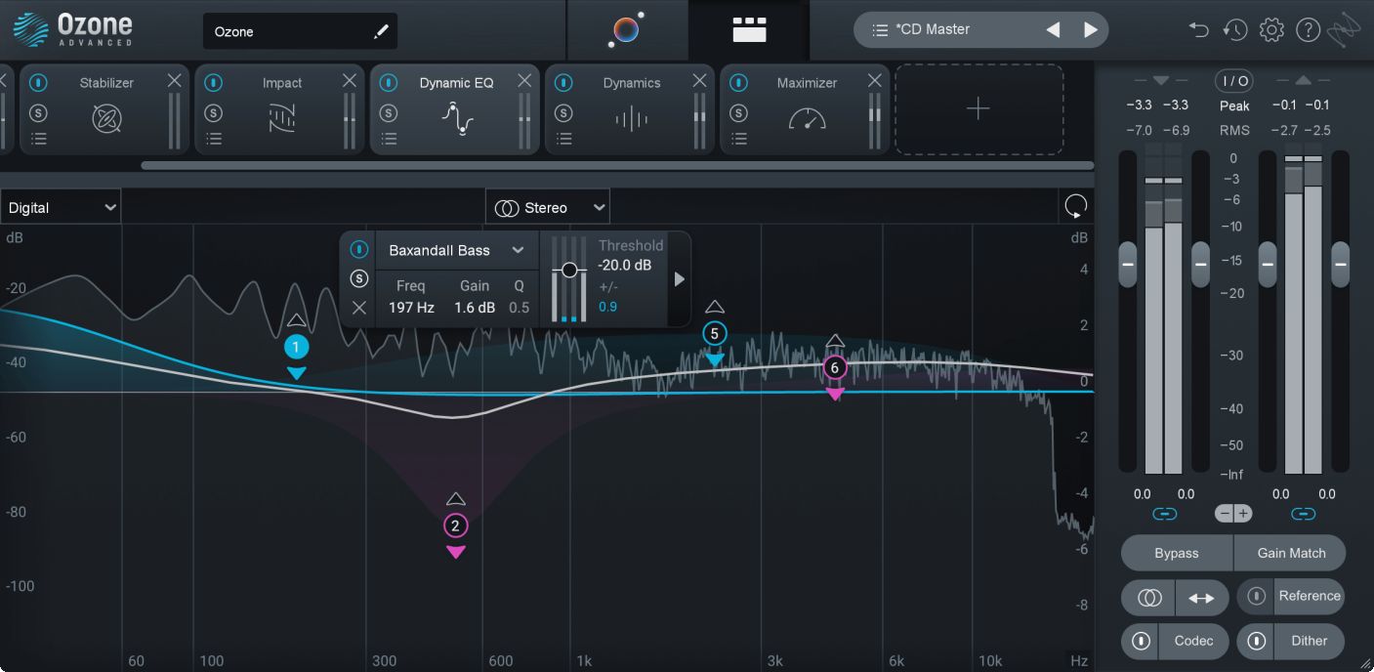This screenshot has height=672, width=1374.
Task: Rename preset using the pencil icon
Action: [380, 32]
